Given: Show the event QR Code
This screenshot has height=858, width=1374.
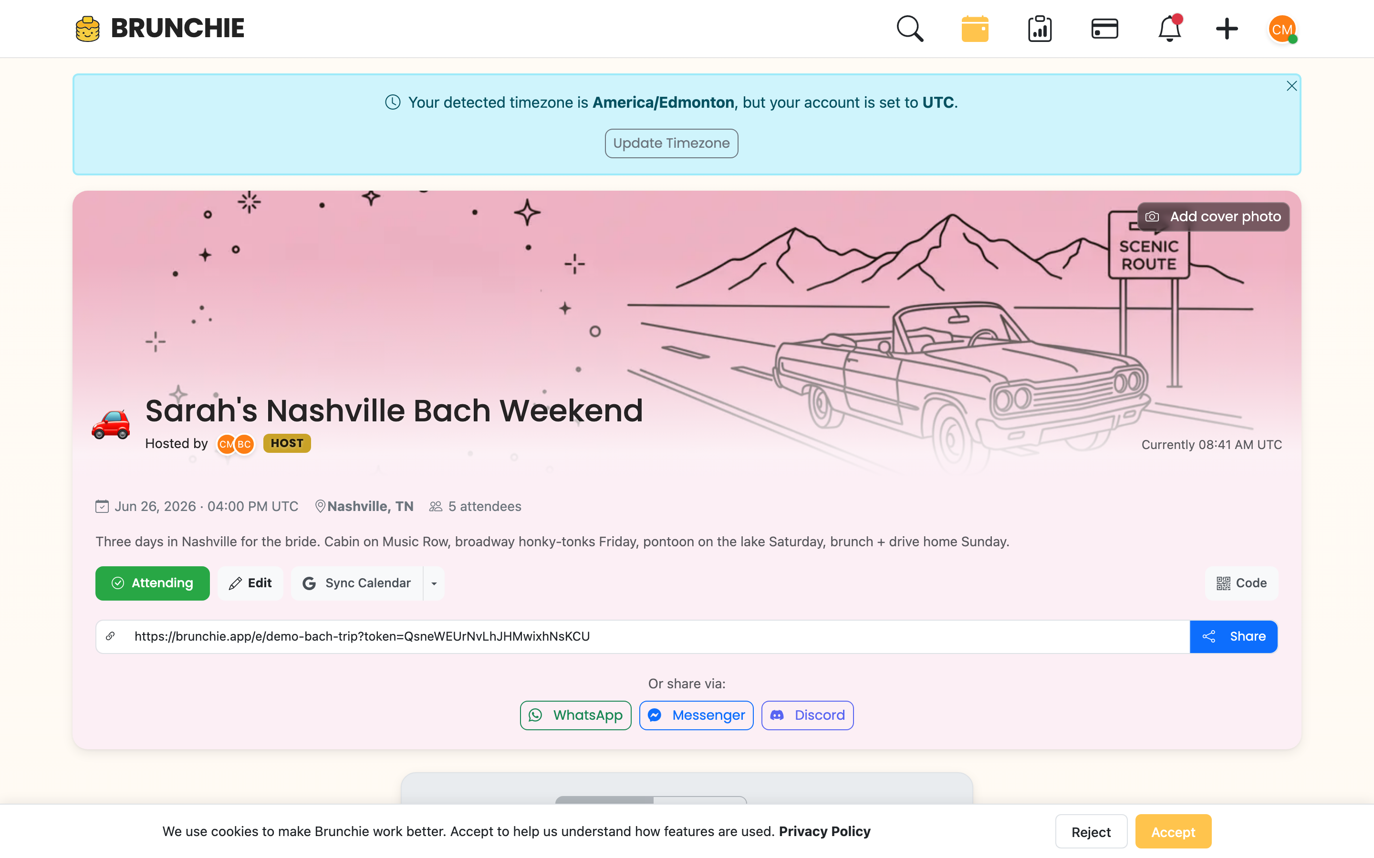Looking at the screenshot, I should pos(1242,583).
